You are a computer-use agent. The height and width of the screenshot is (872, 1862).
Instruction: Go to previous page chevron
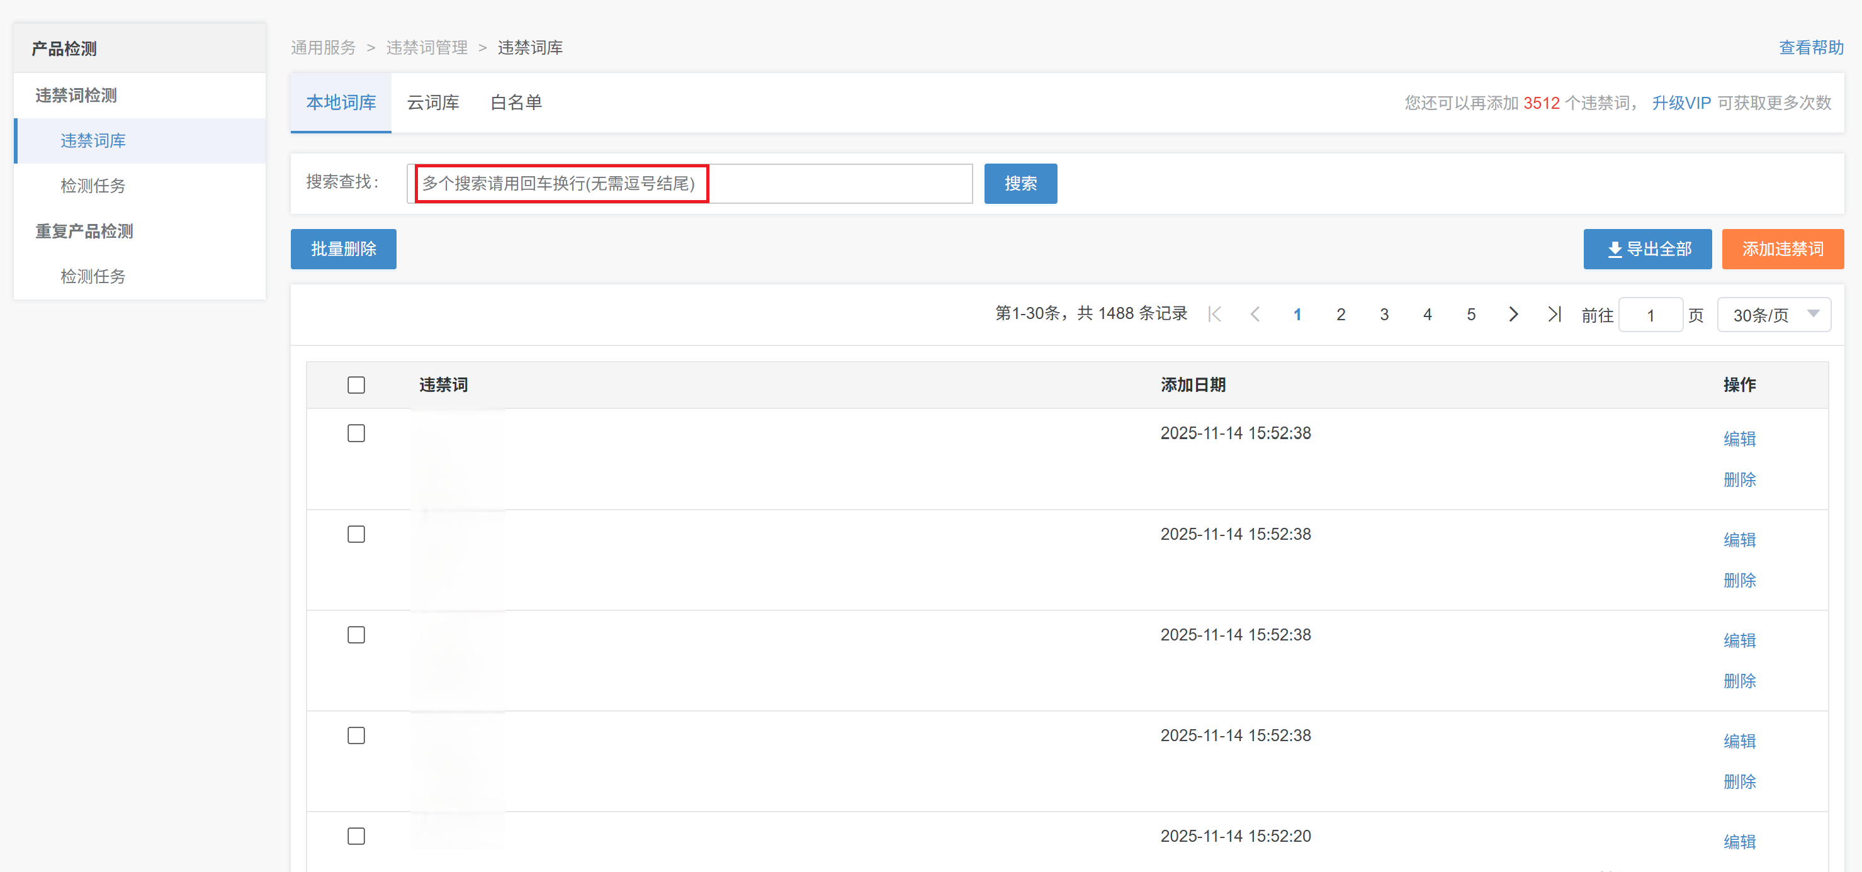1255,315
